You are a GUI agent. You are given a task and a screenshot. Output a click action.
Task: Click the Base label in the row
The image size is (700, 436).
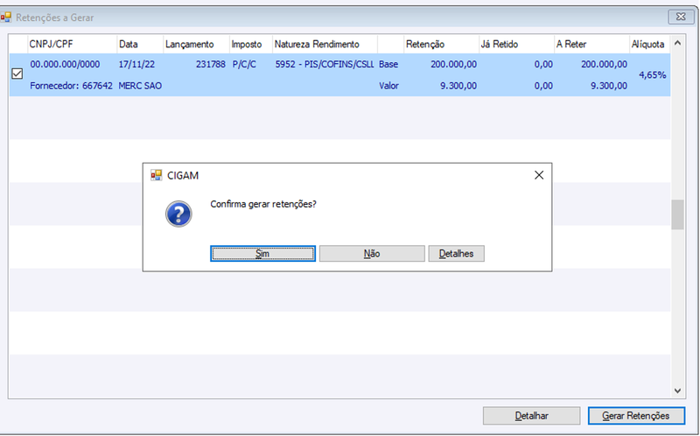[388, 64]
